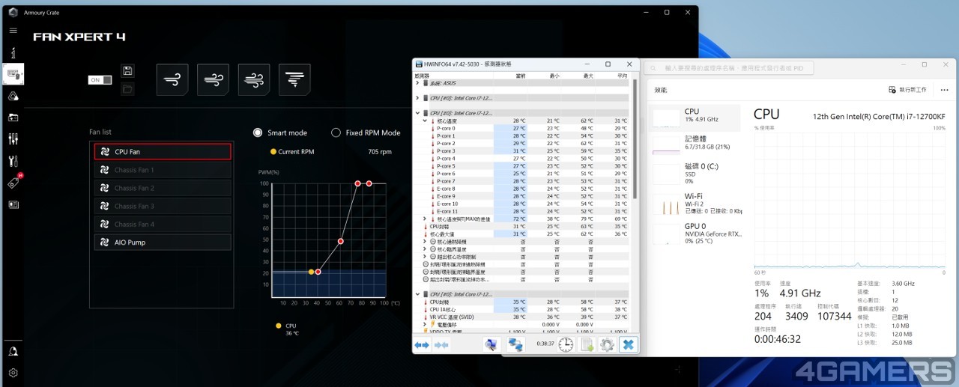Viewport: 959px width, 387px height.
Task: Select CPU performance item in Task Manager
Action: click(695, 118)
